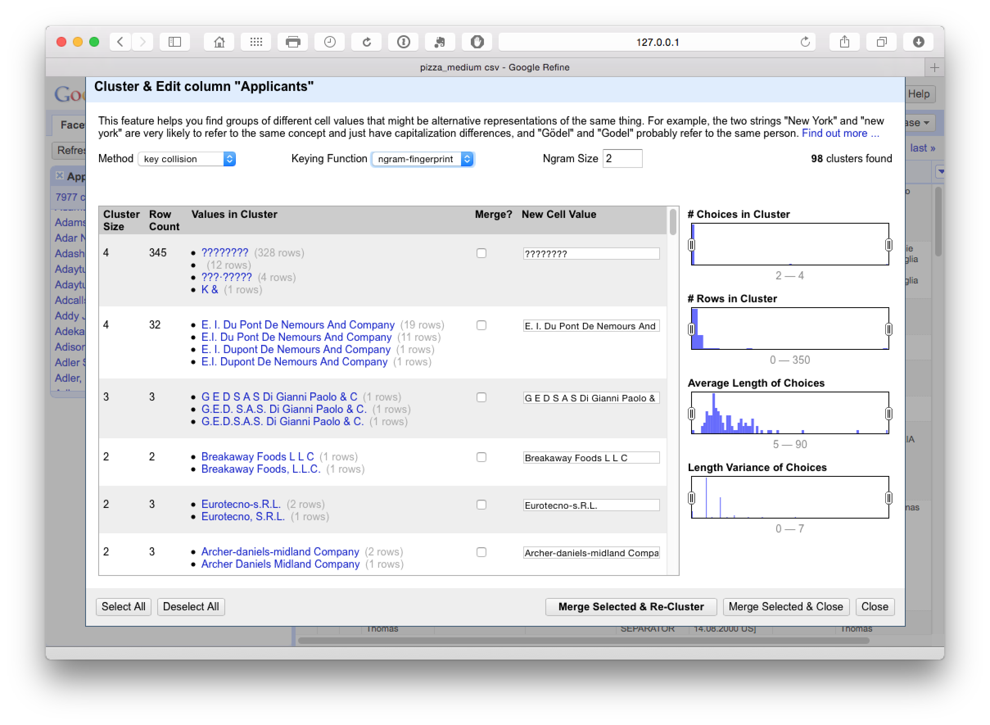Click Merge Selected & Close button
Viewport: 990px width, 725px height.
(x=786, y=607)
